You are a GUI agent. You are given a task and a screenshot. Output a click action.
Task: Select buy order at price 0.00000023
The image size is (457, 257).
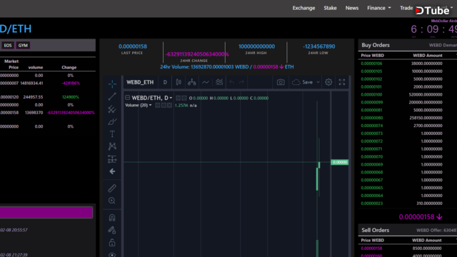pyautogui.click(x=408, y=203)
